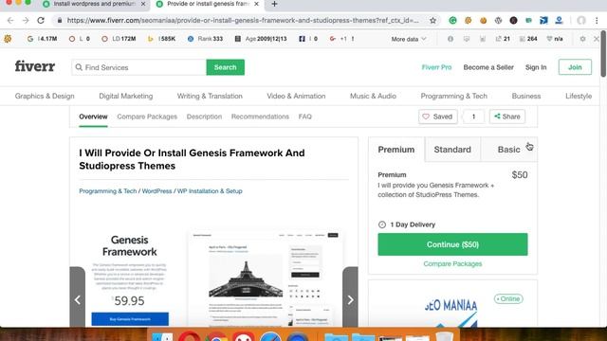Click the Join button
The image size is (607, 341).
point(575,67)
